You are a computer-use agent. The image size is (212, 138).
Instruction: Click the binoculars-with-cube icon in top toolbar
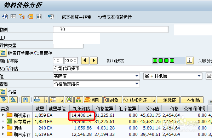pos(51,17)
